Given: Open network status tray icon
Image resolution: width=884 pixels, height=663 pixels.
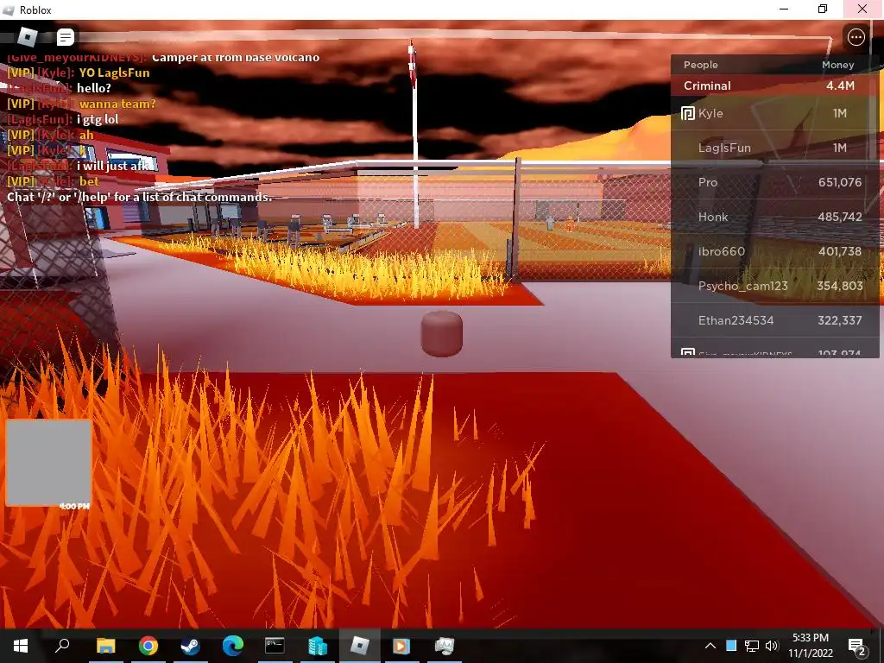Looking at the screenshot, I should pos(752,646).
